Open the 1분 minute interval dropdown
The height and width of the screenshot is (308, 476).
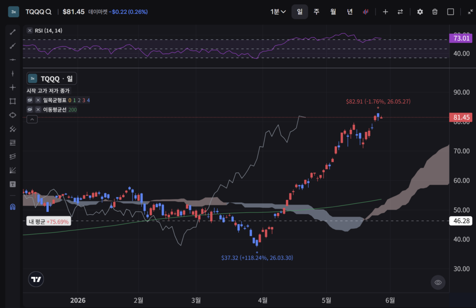pos(278,12)
